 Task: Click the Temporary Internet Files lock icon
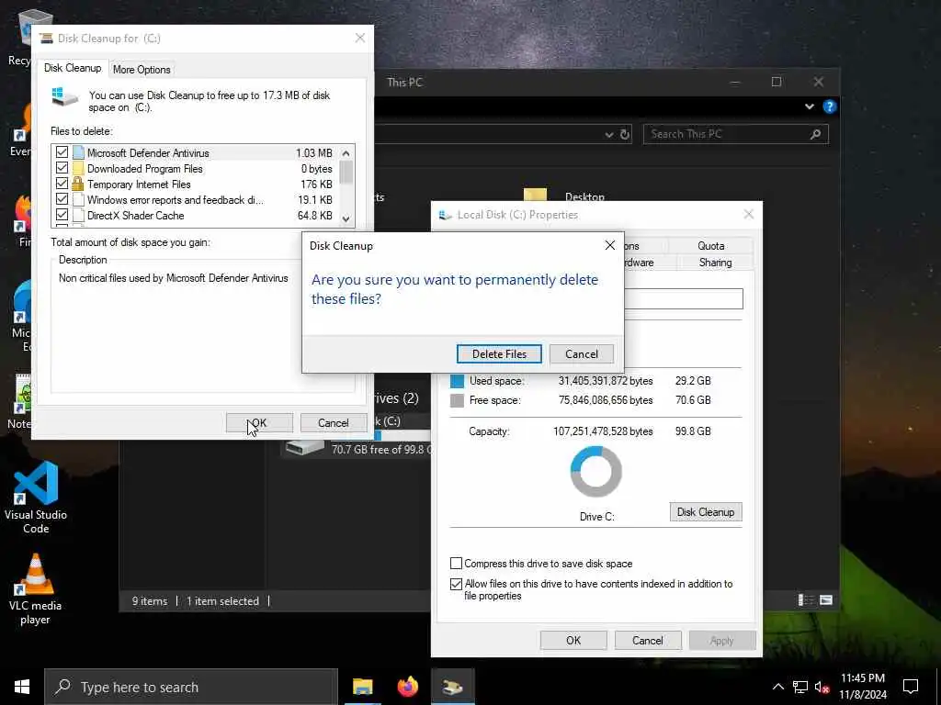pos(78,184)
